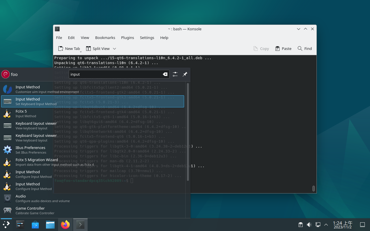The height and width of the screenshot is (231, 370).
Task: Open New Tab dropdown arrow
Action: coord(81,51)
